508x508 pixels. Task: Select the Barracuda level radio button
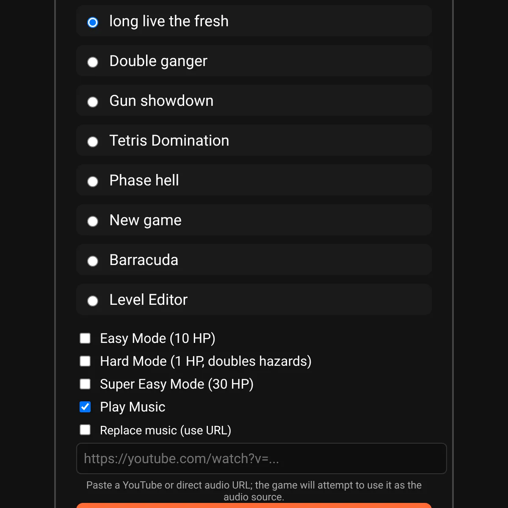(93, 261)
